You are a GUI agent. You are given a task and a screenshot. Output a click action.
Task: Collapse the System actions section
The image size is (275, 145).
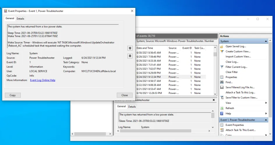(x=266, y=41)
